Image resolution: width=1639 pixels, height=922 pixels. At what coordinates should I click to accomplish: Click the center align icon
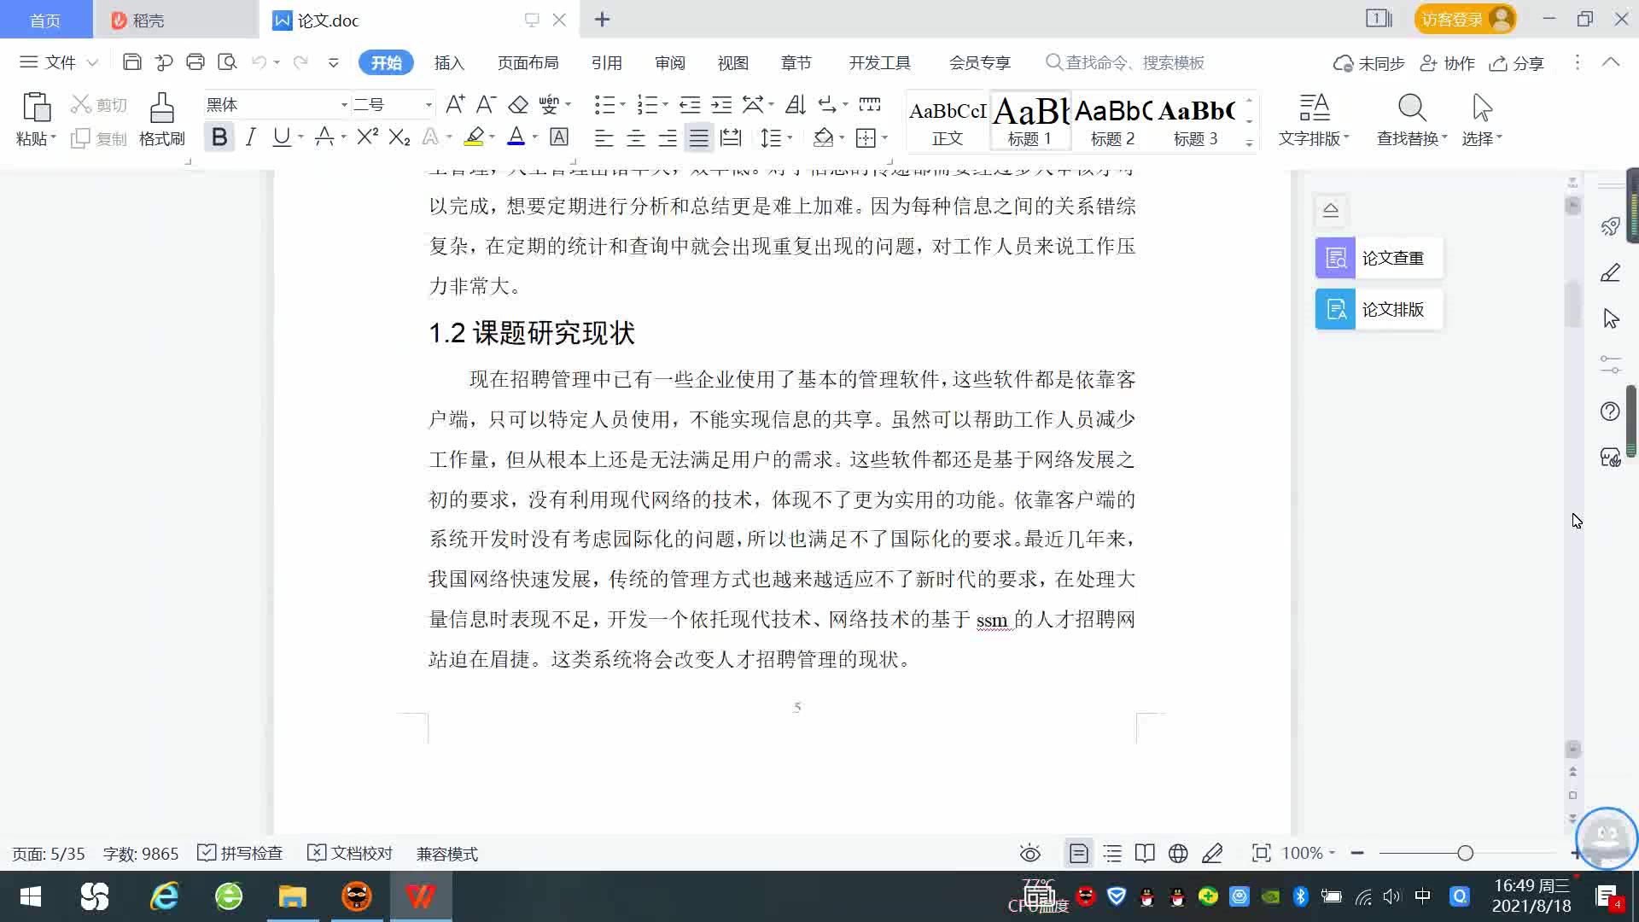point(636,137)
